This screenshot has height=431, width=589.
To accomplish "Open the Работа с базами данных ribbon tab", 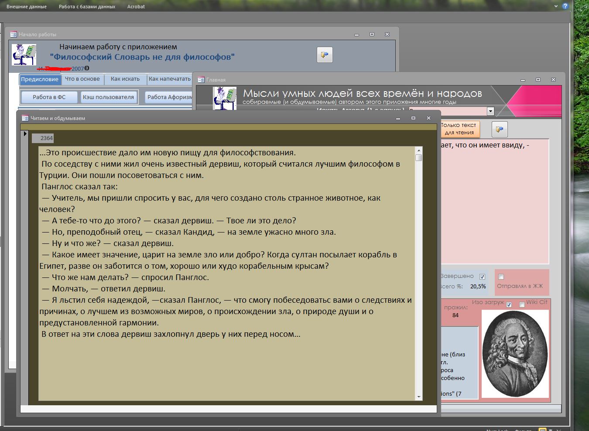I will (x=87, y=7).
